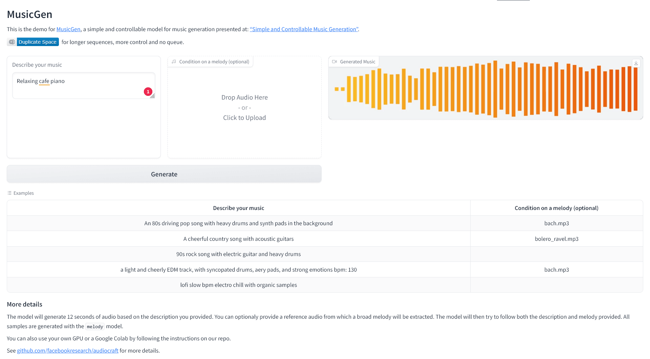Click the textbox resize handle icon
This screenshot has width=650, height=359.
(x=153, y=97)
